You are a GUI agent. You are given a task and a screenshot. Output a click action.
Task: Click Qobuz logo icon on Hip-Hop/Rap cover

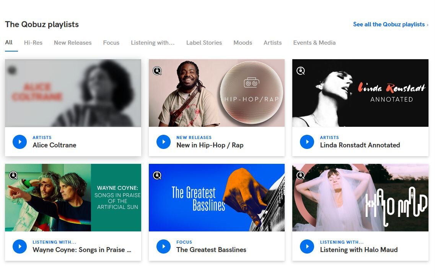[x=157, y=71]
